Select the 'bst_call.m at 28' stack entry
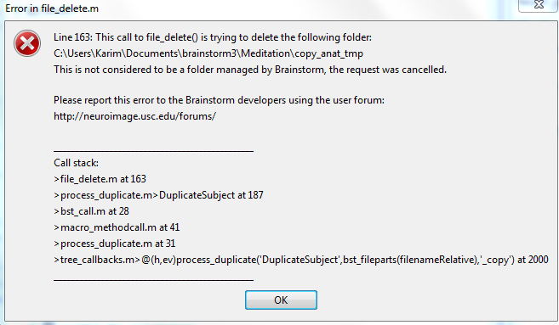Screen dimensions: 559x325 (91, 211)
